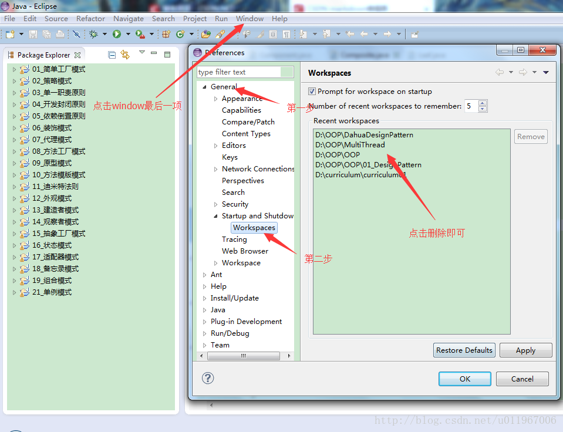Viewport: 563px width, 432px height.
Task: Click the Search flashlight toolbar icon
Action: pos(220,34)
